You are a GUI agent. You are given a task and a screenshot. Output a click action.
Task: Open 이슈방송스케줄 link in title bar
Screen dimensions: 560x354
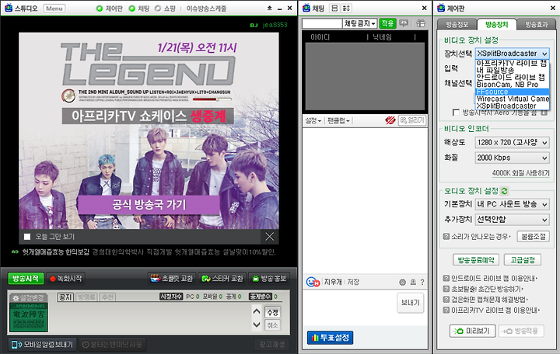(x=206, y=9)
